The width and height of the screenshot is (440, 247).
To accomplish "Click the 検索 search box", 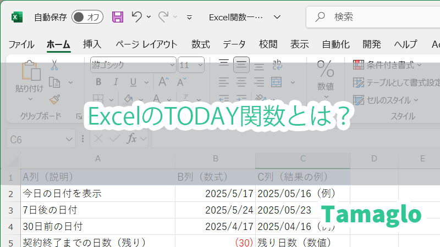I will (380, 17).
